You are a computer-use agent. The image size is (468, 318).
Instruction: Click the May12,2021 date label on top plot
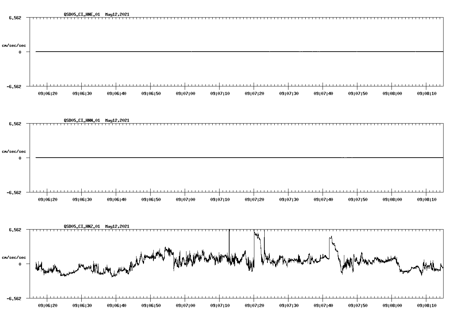[117, 14]
